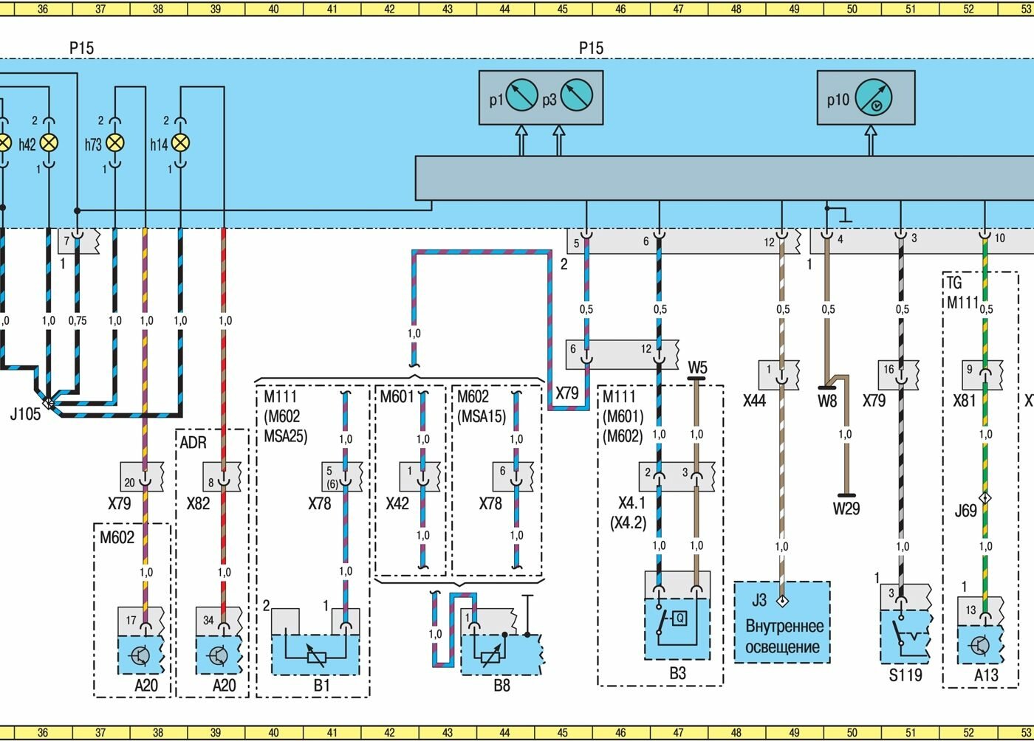Click the B8 sensor symbol
Viewport: 1034px width, 741px height.
coord(493,654)
